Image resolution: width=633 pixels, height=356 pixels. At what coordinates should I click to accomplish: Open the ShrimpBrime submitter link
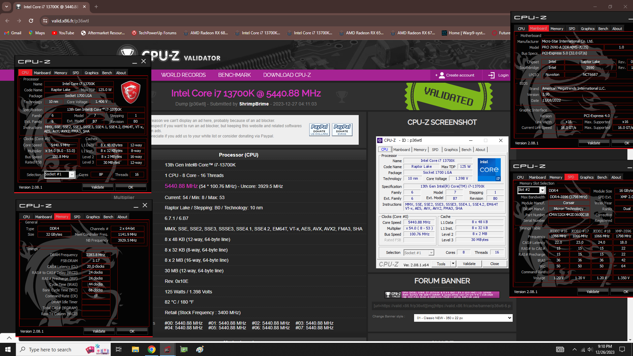[x=254, y=104]
